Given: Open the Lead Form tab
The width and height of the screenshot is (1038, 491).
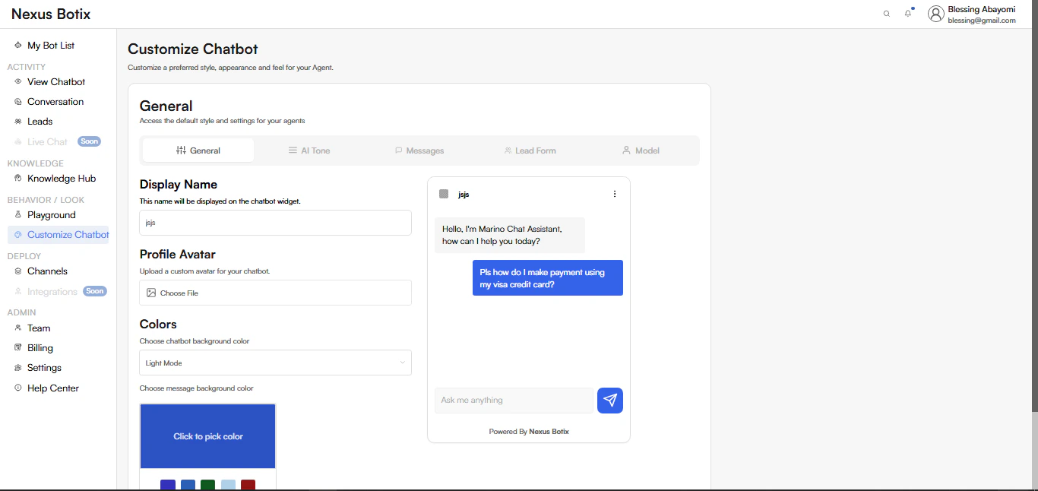Looking at the screenshot, I should [530, 150].
